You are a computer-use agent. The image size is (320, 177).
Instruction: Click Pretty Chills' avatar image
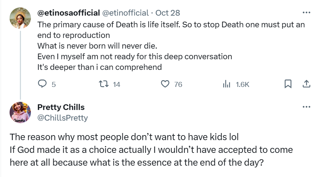(x=20, y=112)
